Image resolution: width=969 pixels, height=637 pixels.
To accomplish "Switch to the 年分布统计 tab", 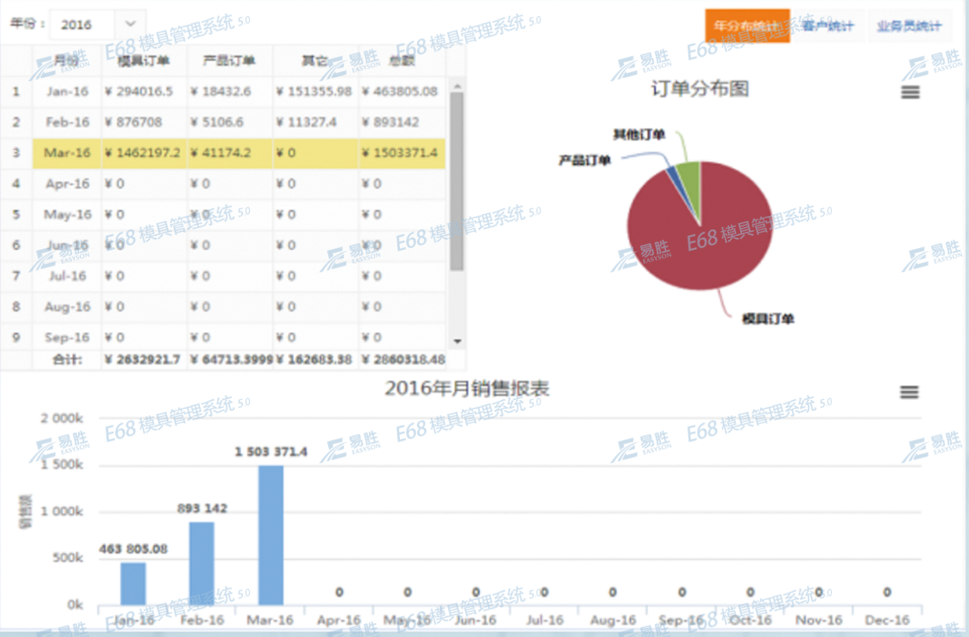I will pos(747,26).
